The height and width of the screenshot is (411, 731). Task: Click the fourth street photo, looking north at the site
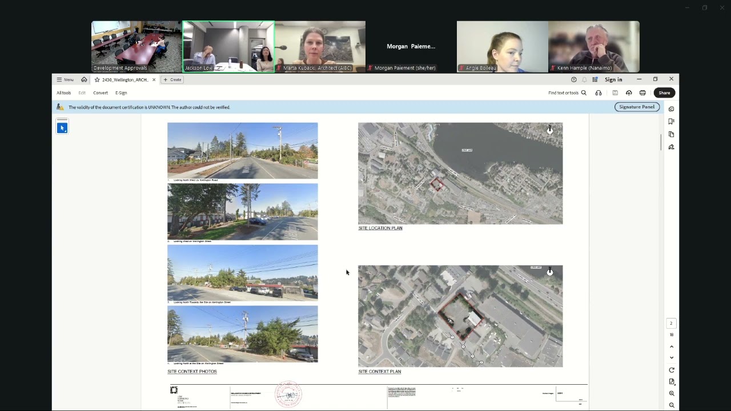243,333
